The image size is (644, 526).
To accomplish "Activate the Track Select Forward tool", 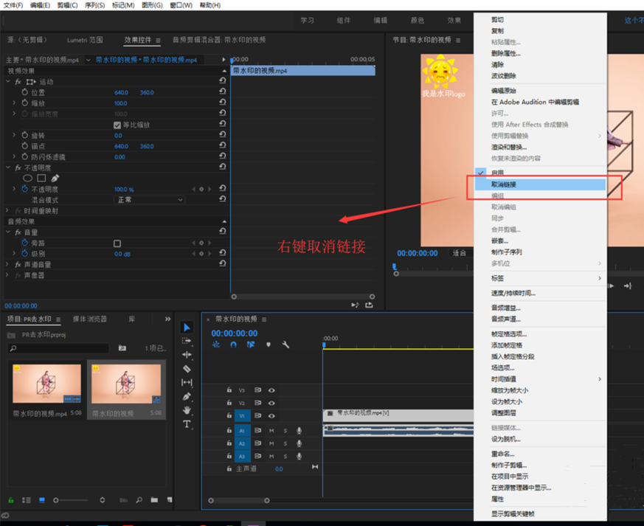I will click(187, 341).
